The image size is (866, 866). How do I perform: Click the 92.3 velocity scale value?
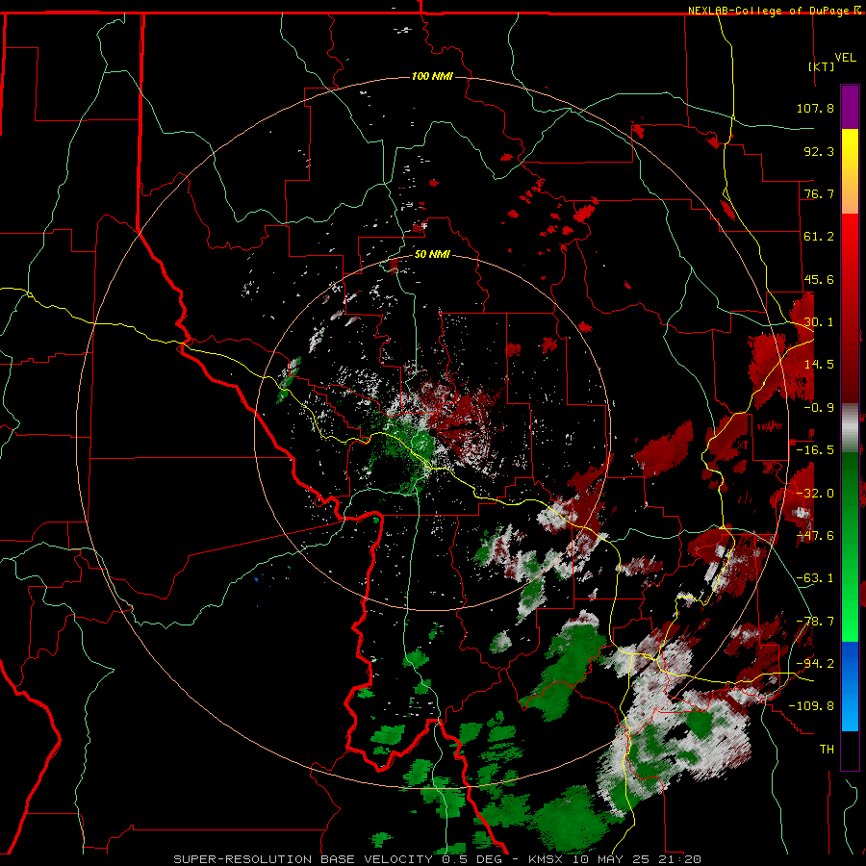pyautogui.click(x=819, y=151)
